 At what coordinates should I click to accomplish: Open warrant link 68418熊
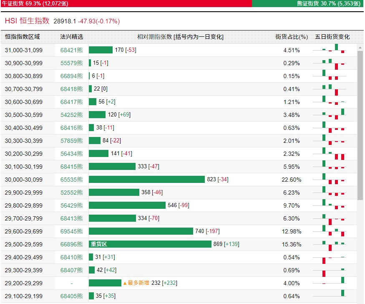[x=71, y=89]
